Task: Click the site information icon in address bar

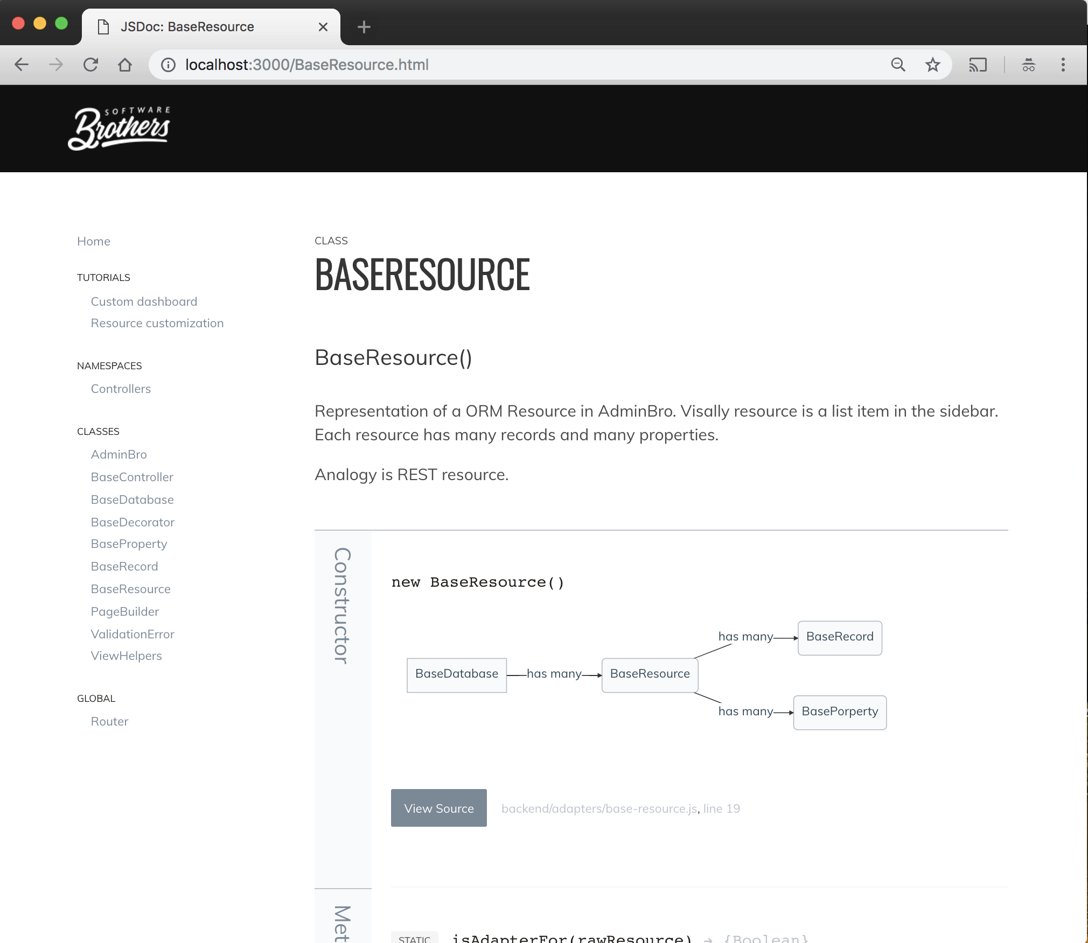Action: pyautogui.click(x=169, y=65)
